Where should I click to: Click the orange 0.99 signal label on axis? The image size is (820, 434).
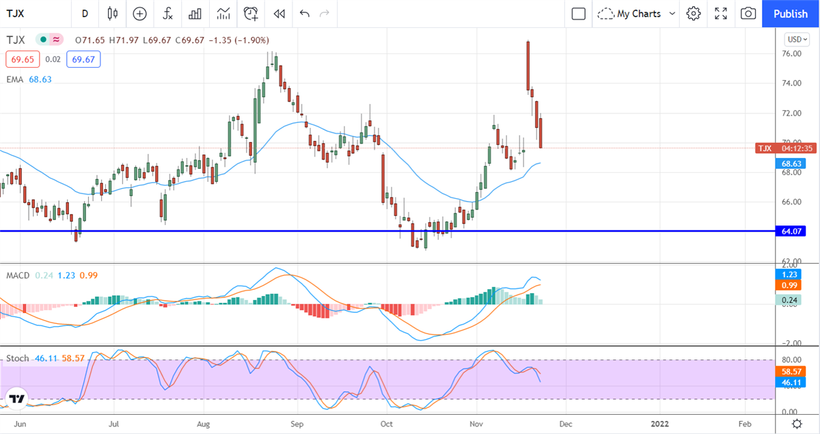[x=790, y=285]
